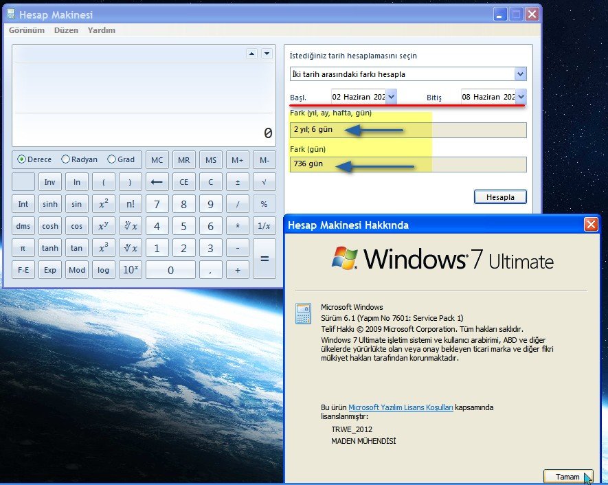Open the Düzen menu
This screenshot has height=485, width=608.
67,30
